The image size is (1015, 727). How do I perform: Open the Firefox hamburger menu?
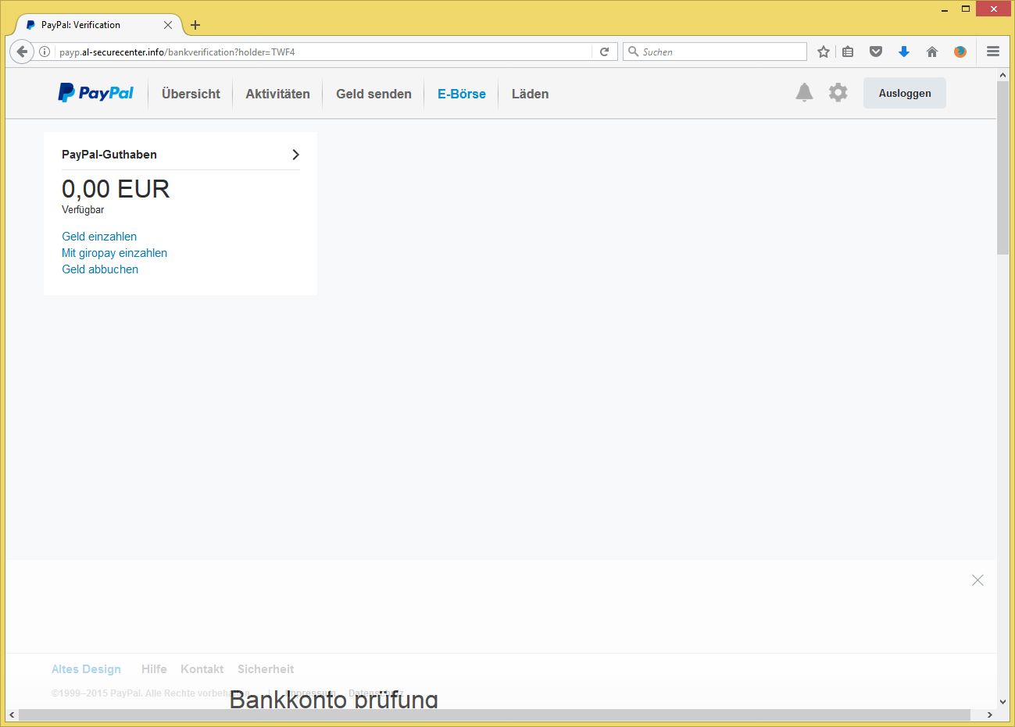tap(993, 52)
